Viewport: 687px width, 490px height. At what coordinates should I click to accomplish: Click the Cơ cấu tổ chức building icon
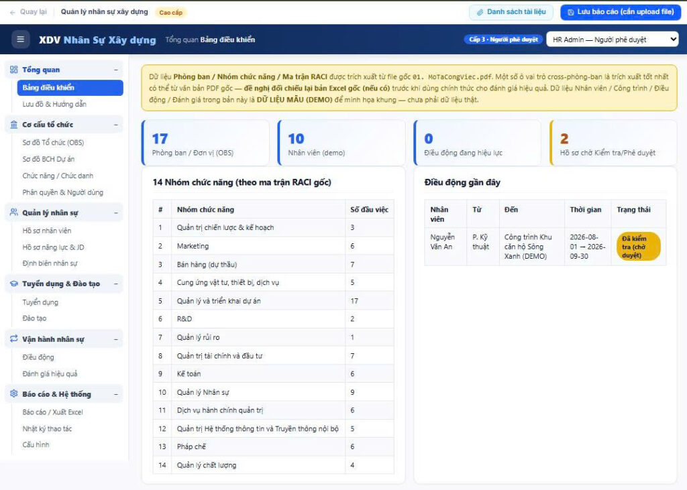point(14,125)
